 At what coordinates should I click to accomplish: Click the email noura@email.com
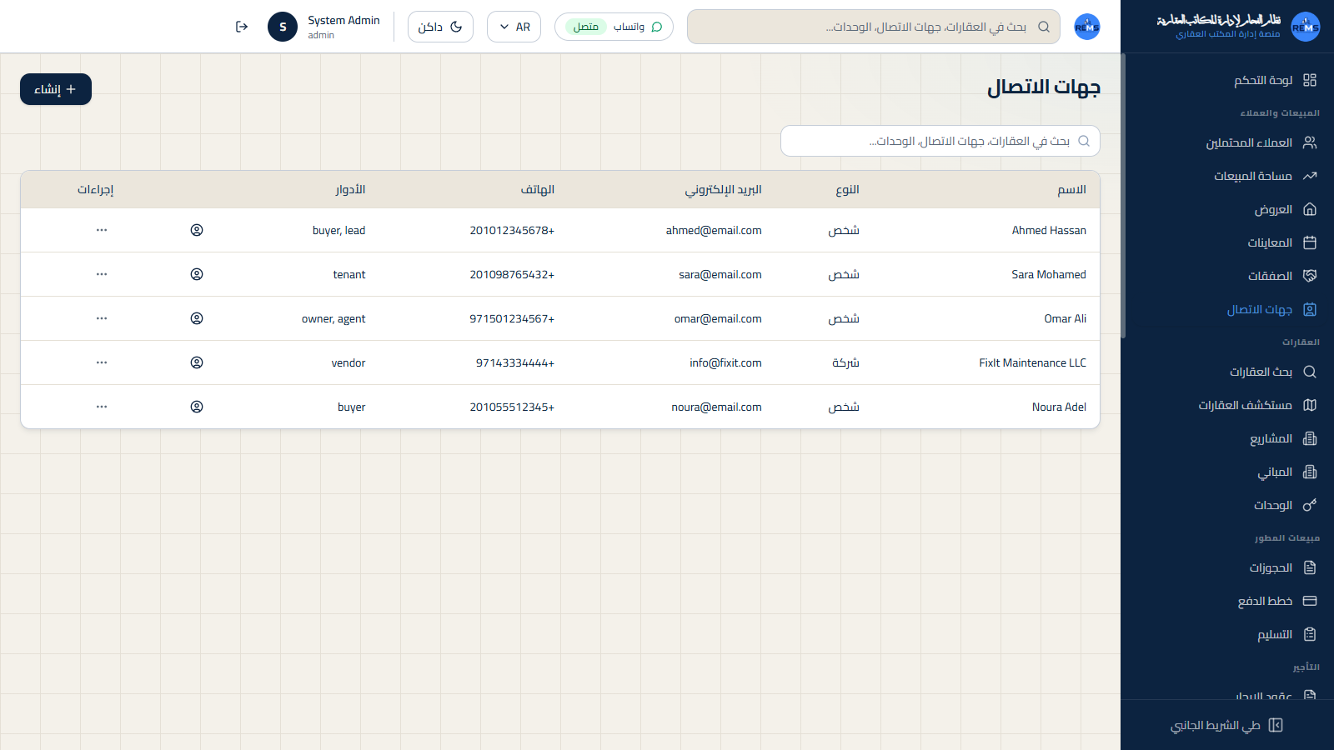716,407
